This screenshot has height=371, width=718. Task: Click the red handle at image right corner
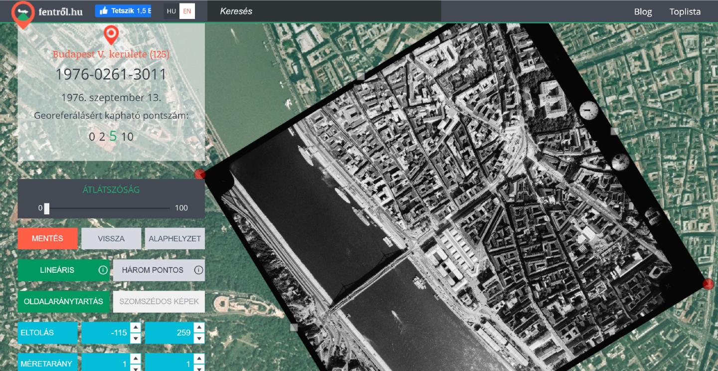708,284
